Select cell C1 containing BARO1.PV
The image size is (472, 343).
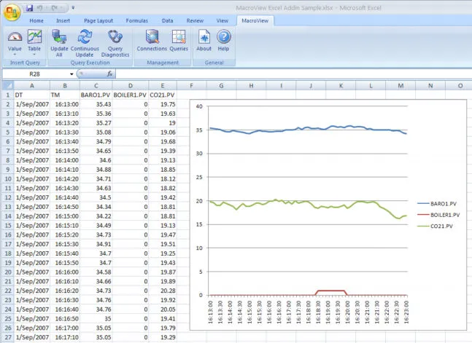(96, 95)
